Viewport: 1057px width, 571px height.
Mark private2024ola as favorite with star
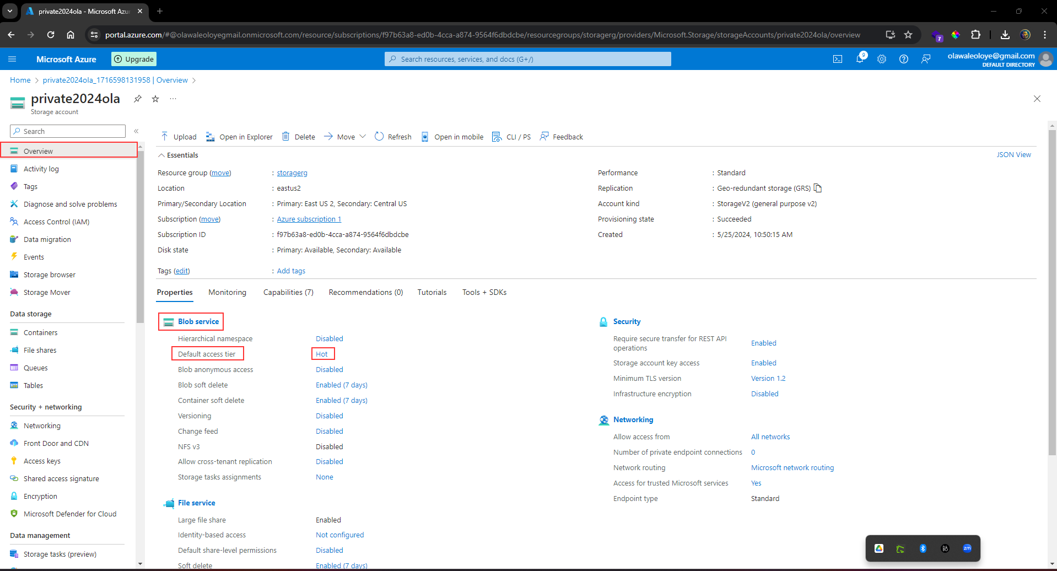click(x=155, y=99)
